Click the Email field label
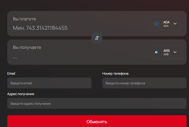Image resolution: width=189 pixels, height=127 pixels. [11, 74]
